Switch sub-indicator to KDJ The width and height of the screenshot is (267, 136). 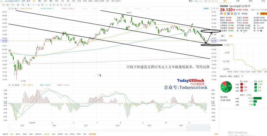54,134
